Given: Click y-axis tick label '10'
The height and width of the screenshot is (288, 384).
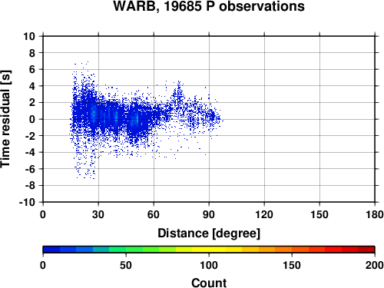Looking at the screenshot, I should (29, 36).
